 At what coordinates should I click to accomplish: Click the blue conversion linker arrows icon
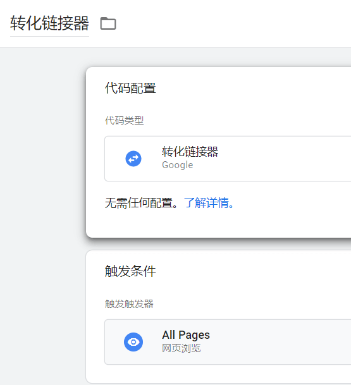(133, 159)
